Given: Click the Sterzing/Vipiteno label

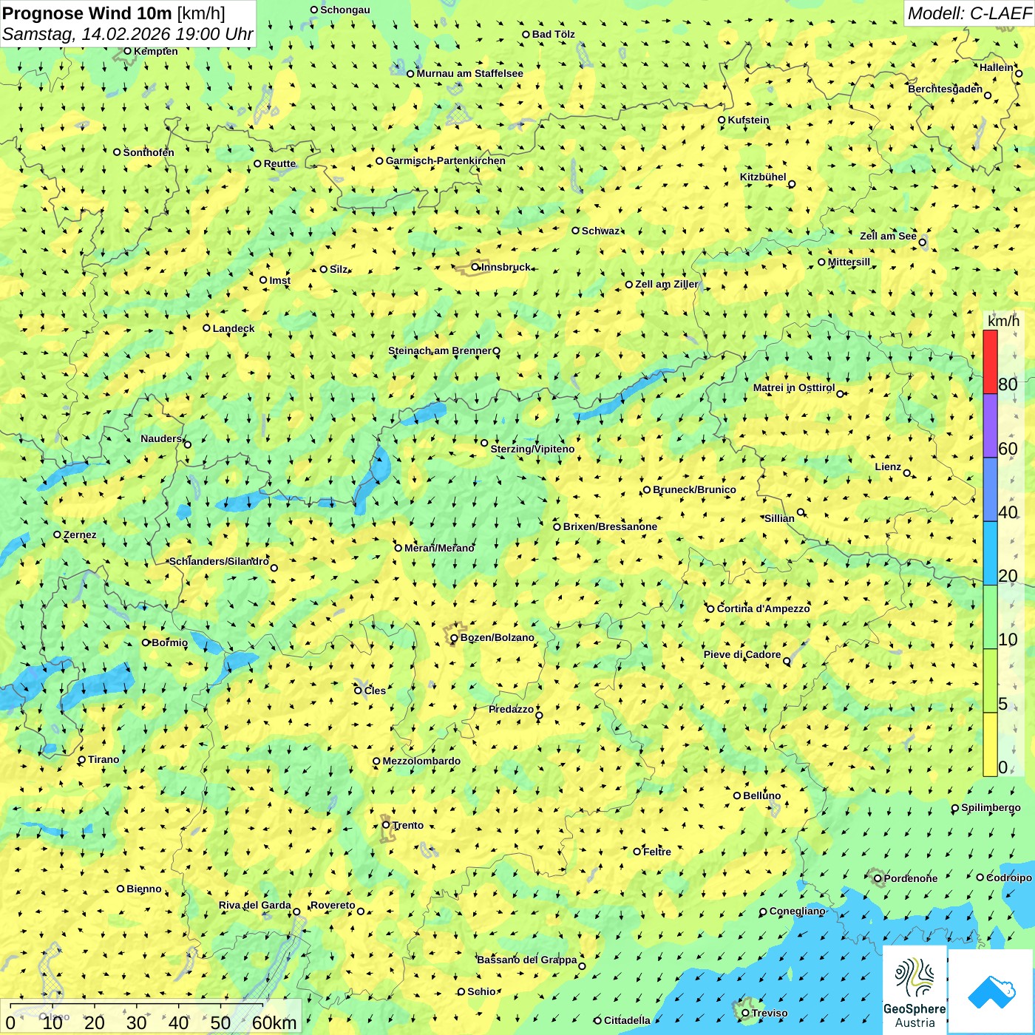Looking at the screenshot, I should click(532, 449).
